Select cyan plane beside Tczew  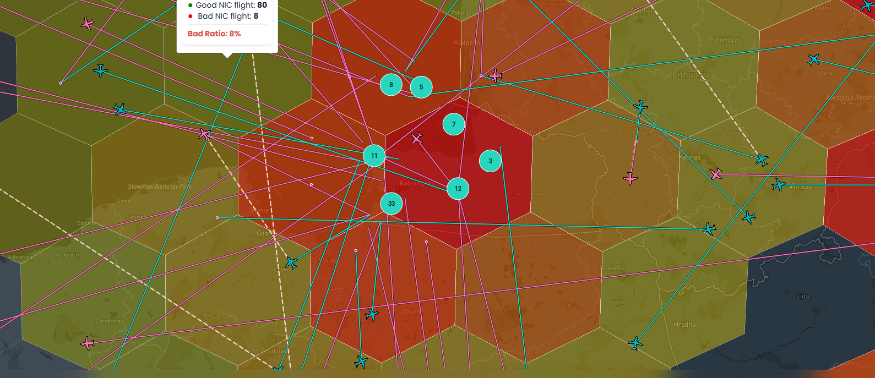pos(291,263)
